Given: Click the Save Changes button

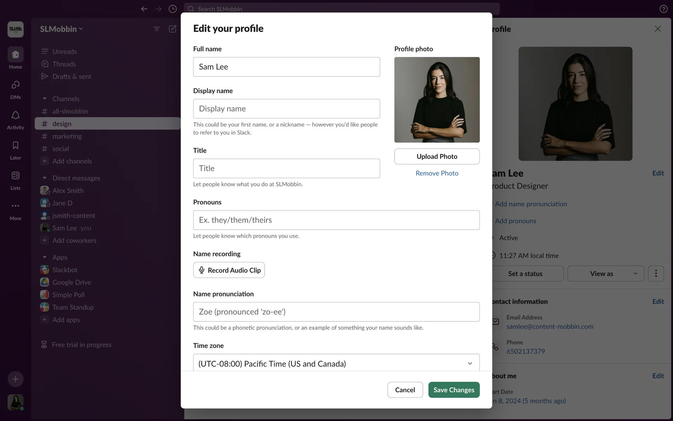Looking at the screenshot, I should [x=454, y=390].
